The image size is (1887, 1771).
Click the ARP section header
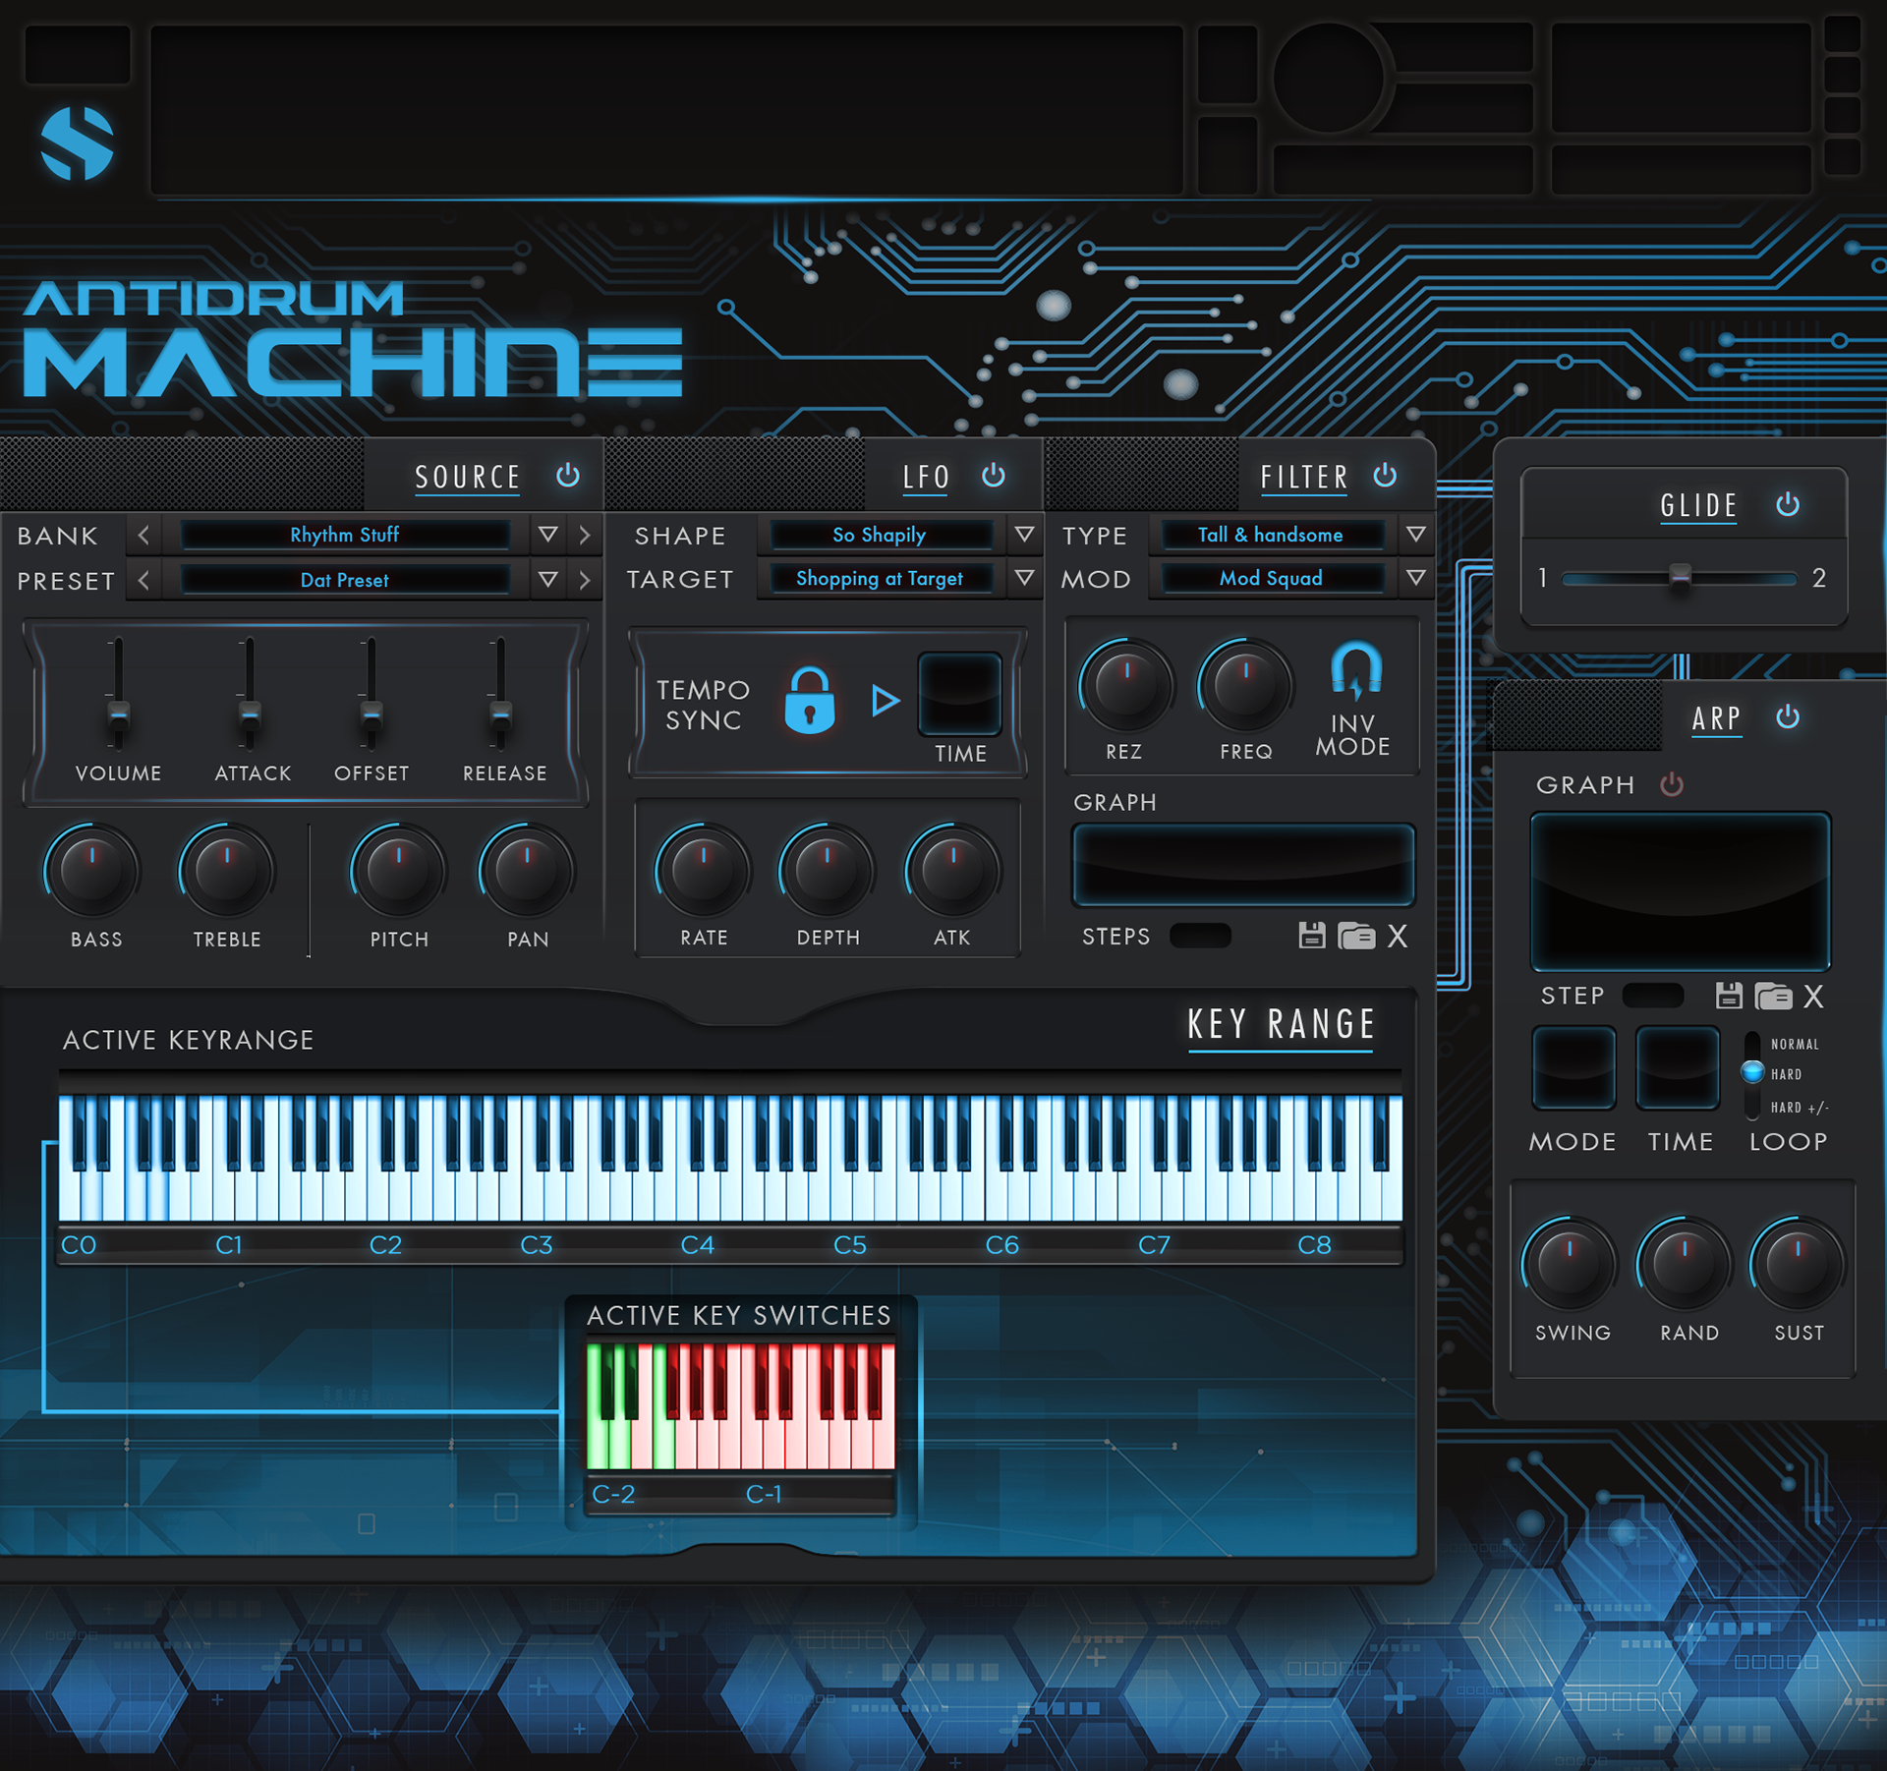coord(1716,718)
